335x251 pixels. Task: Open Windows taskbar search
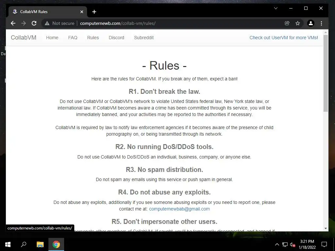point(24,244)
